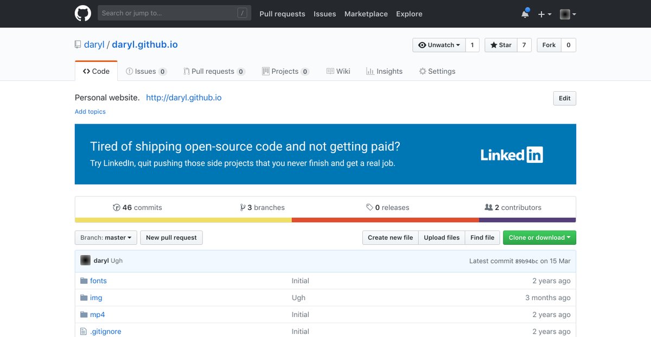Open the notifications bell
The image size is (651, 337).
click(525, 14)
